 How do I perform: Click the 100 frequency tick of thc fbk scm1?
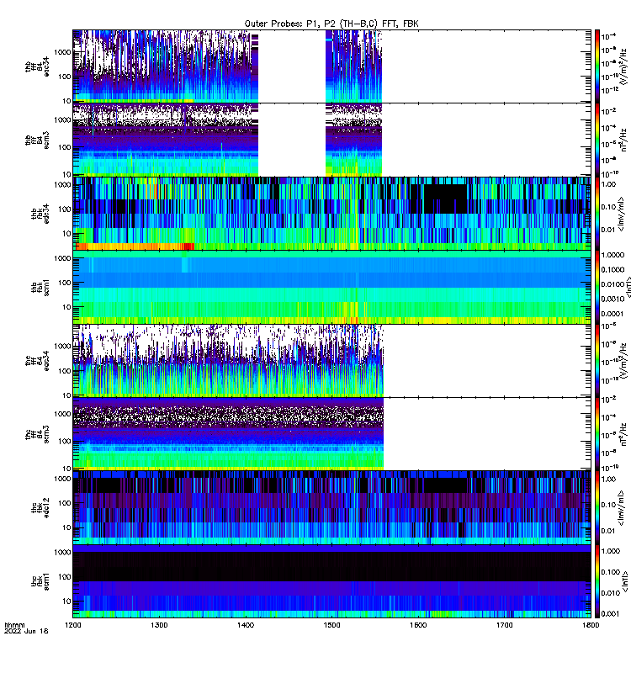(65, 577)
